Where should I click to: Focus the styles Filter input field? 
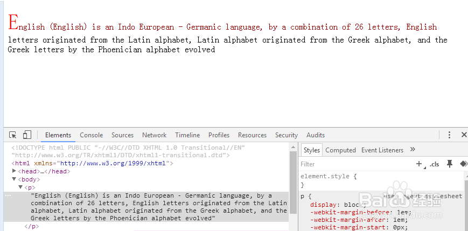tap(357, 164)
